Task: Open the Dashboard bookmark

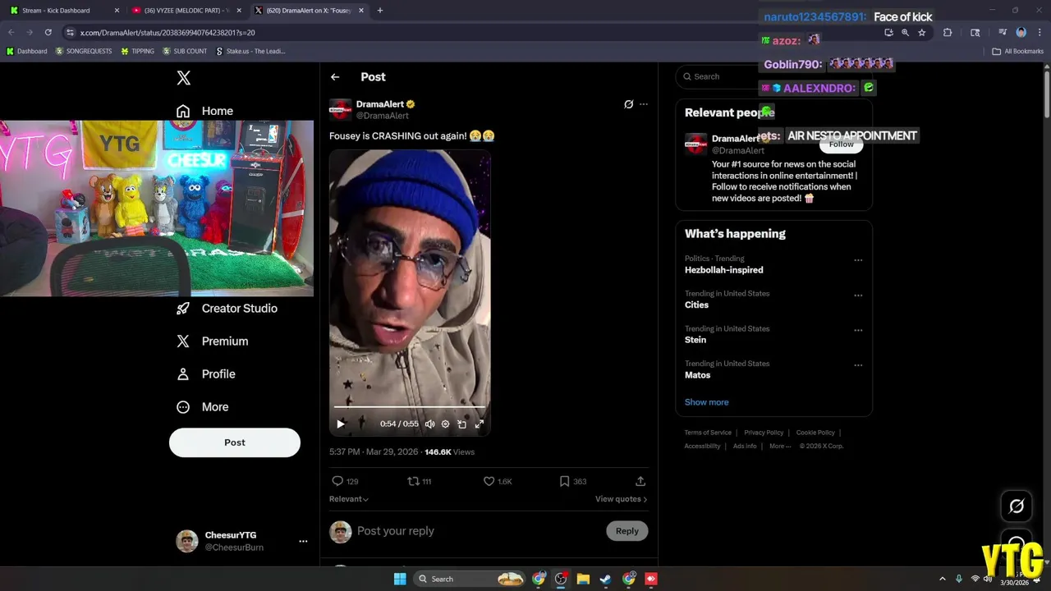Action: coord(27,51)
